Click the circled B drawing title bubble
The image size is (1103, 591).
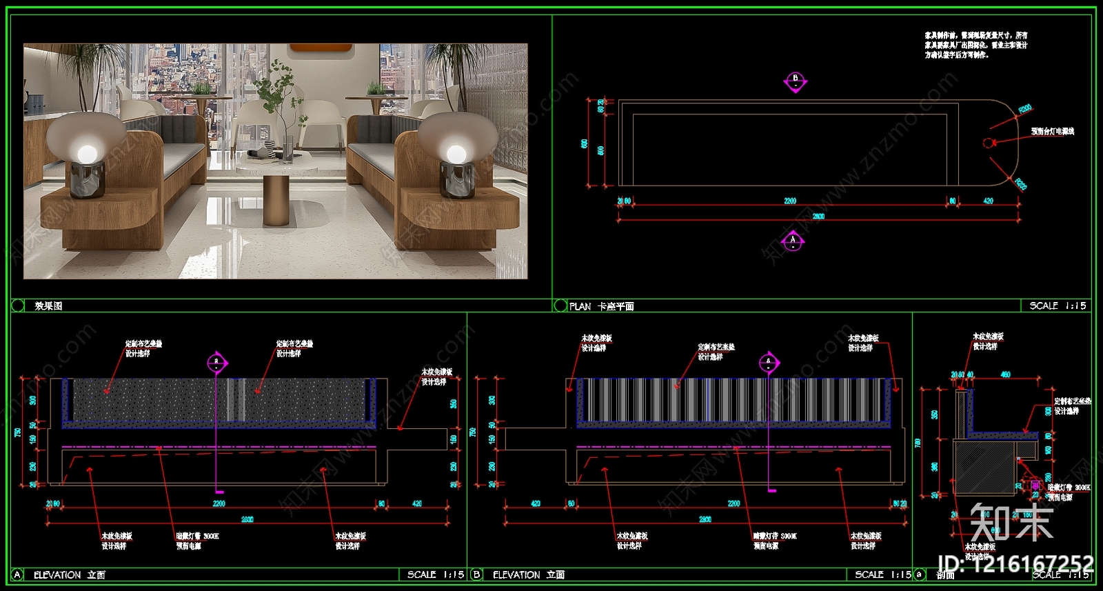click(476, 574)
